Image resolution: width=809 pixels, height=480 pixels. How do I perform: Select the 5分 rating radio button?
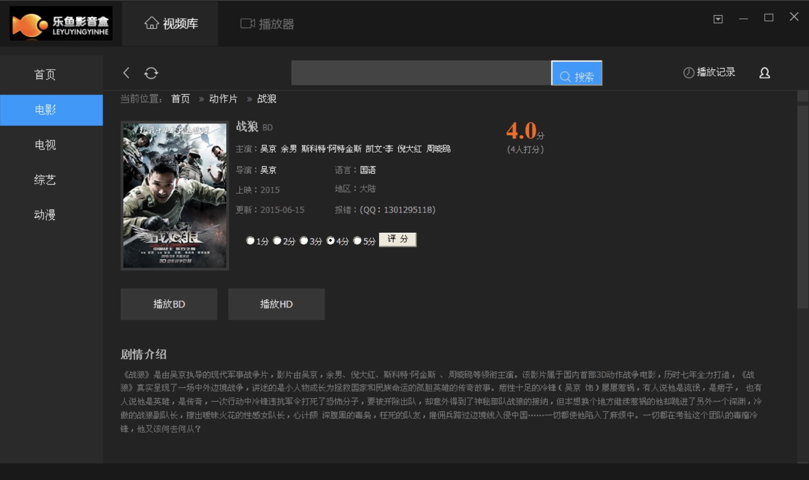357,241
